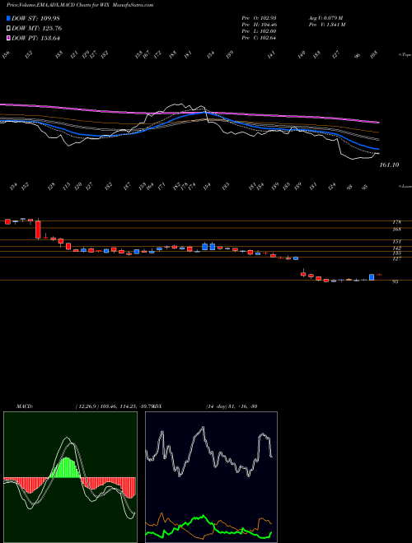The image size is (412, 543).
Task: Click the '(14 day) 31, +16, -30' ADX reading
Action: 232,406
